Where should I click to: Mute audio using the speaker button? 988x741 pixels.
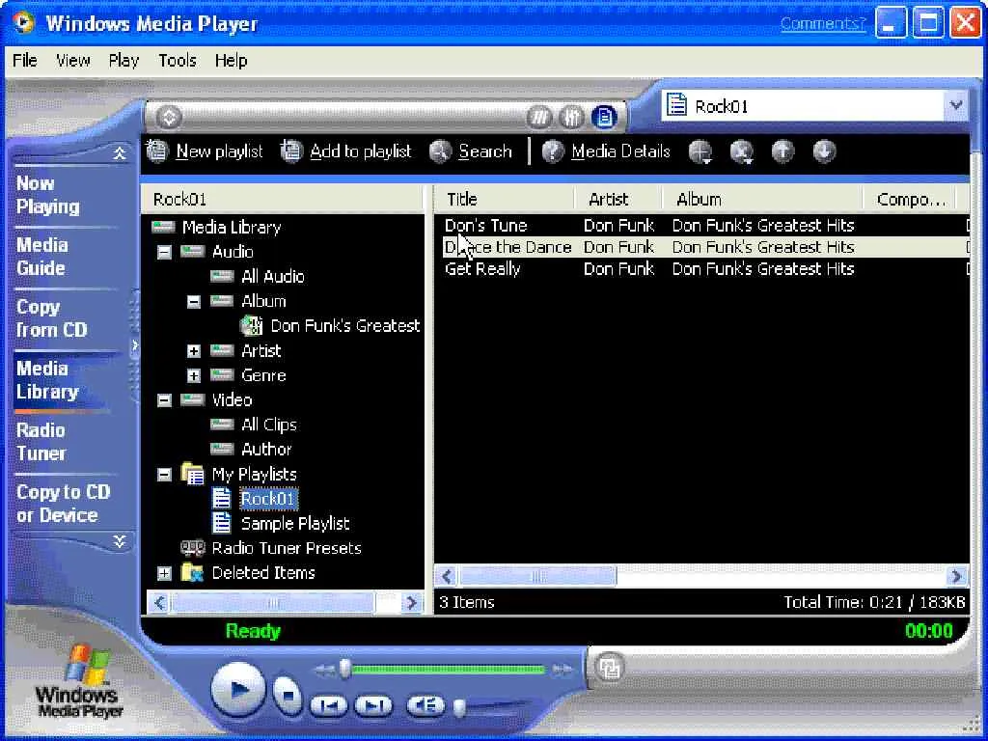tap(425, 705)
